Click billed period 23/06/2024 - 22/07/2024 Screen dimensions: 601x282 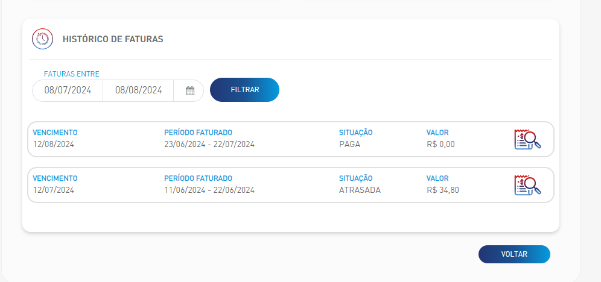209,144
